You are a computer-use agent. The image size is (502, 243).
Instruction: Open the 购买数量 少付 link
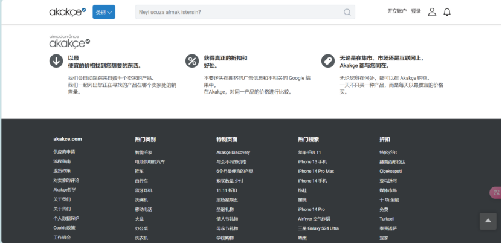(230, 181)
